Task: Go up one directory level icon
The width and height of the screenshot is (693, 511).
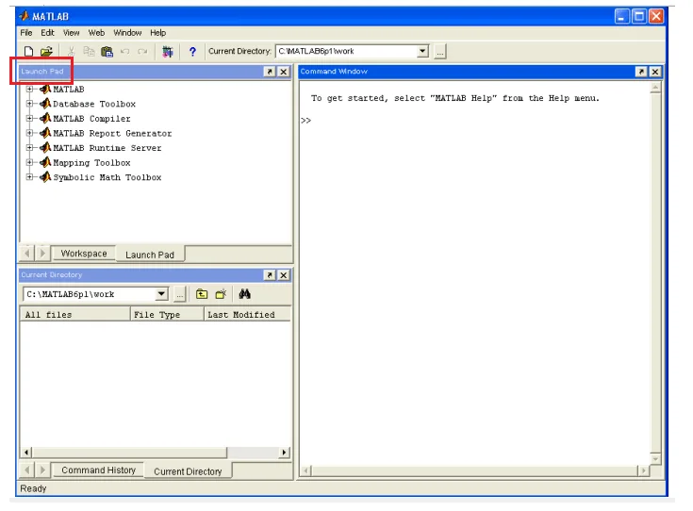Action: pos(202,294)
